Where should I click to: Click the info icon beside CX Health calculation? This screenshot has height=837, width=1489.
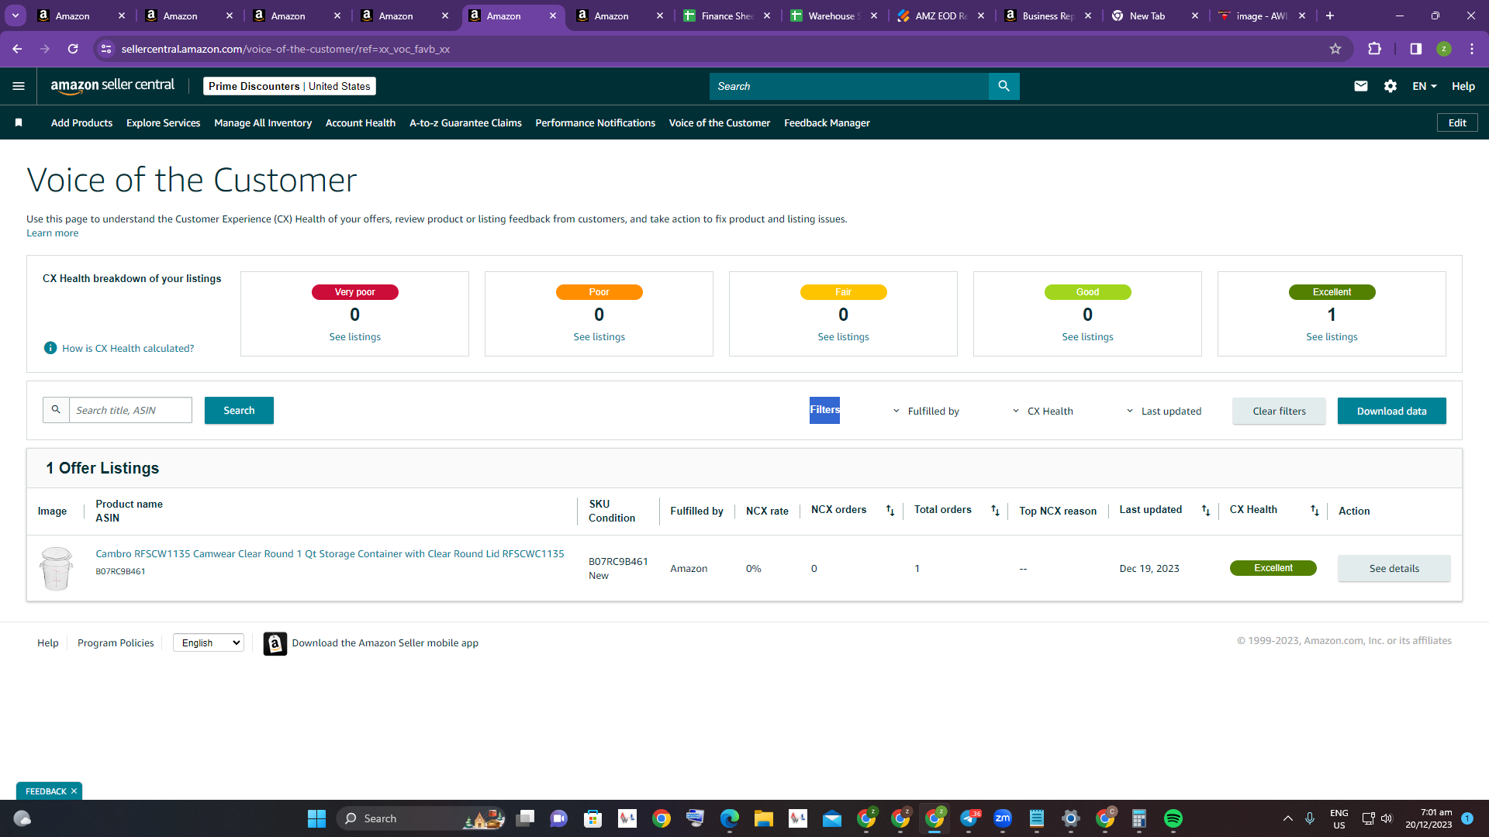pos(50,348)
